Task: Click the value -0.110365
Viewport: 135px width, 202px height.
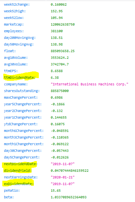Action: click(x=60, y=137)
